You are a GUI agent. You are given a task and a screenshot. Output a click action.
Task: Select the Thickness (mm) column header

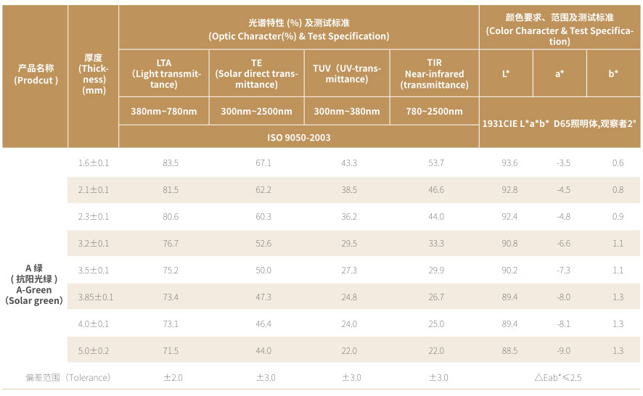click(x=94, y=74)
